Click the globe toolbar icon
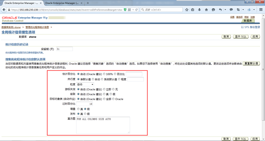The width and height of the screenshot is (265, 141). [249, 10]
